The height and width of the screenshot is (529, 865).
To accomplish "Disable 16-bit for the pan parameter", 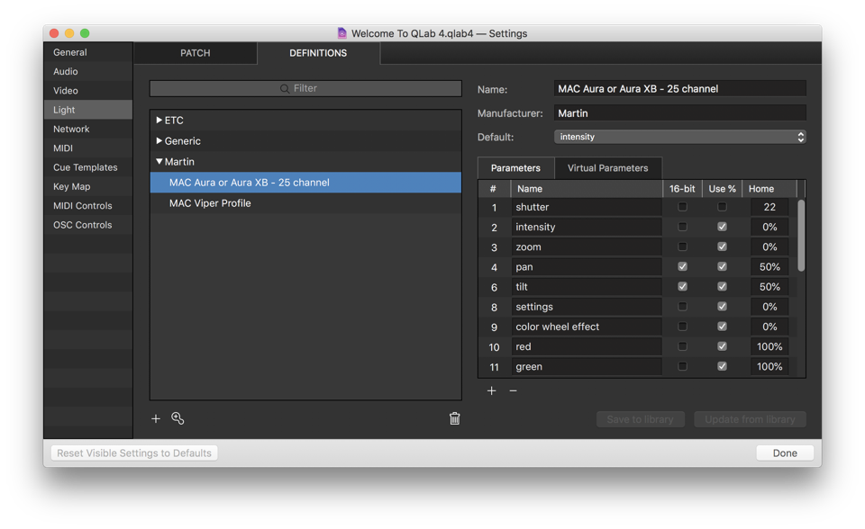I will click(x=682, y=267).
